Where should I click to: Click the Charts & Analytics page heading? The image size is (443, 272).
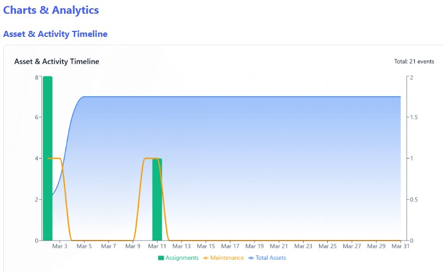coord(51,10)
